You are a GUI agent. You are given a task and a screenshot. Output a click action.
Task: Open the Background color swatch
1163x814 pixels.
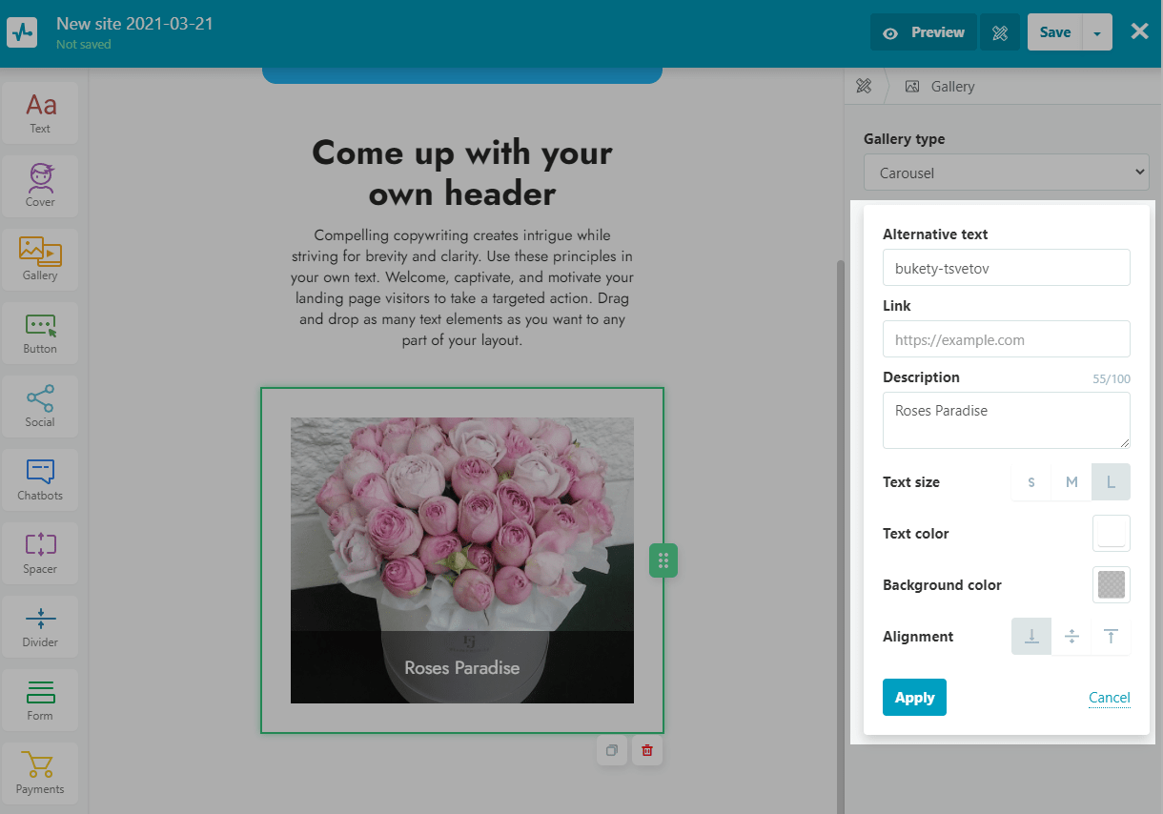1111,585
